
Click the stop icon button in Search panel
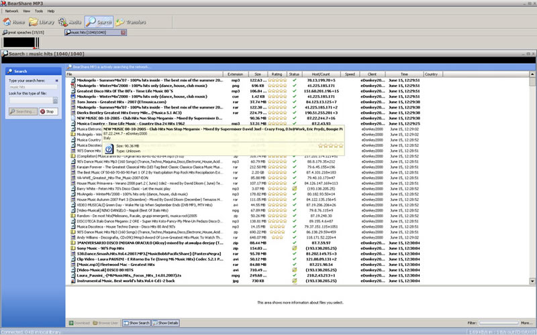click(x=48, y=111)
